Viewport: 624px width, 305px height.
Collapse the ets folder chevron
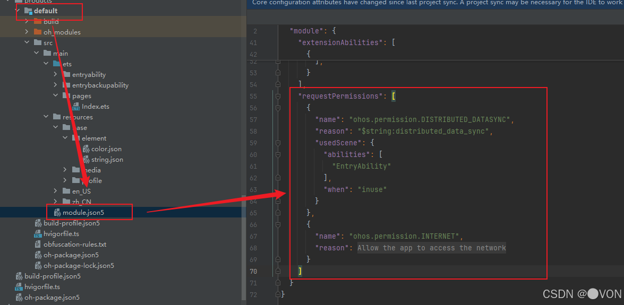coord(46,64)
